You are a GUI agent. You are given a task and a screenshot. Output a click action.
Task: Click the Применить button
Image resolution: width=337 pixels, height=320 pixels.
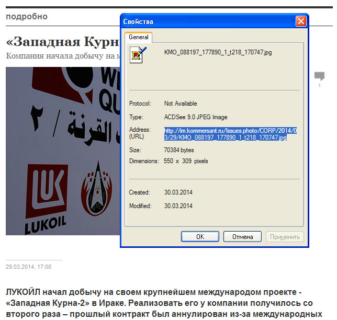coord(285,237)
